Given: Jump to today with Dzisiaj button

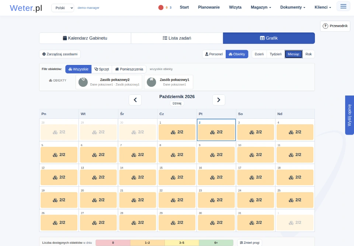Looking at the screenshot, I should click(x=177, y=103).
